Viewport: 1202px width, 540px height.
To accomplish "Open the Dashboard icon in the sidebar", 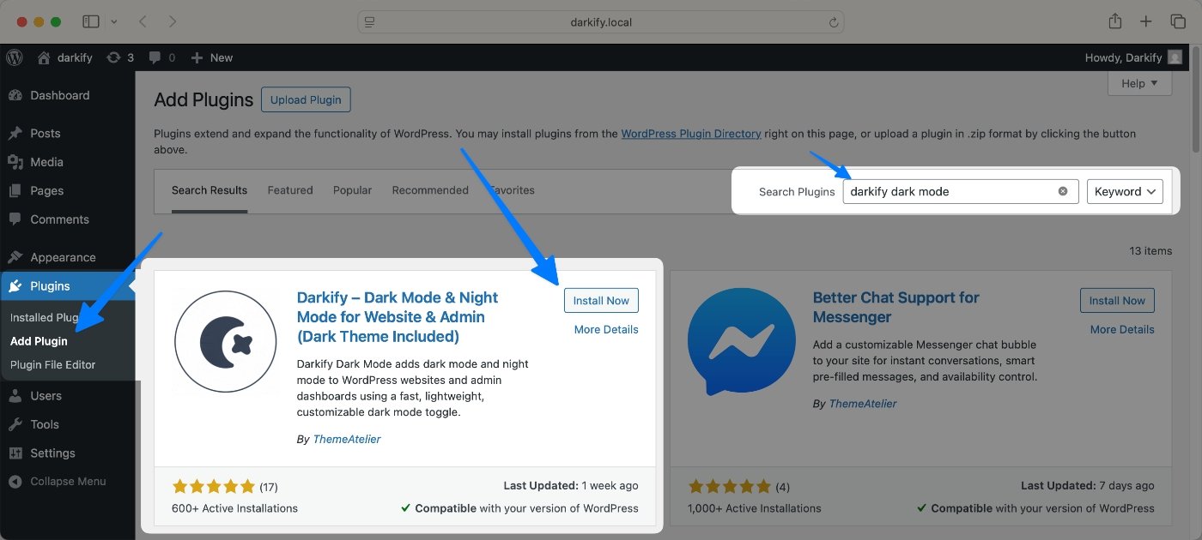I will point(17,95).
